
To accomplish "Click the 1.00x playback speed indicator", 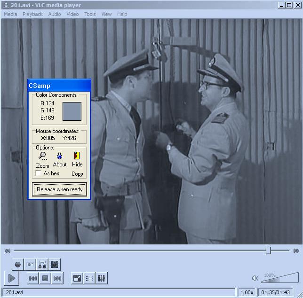I will 247,292.
